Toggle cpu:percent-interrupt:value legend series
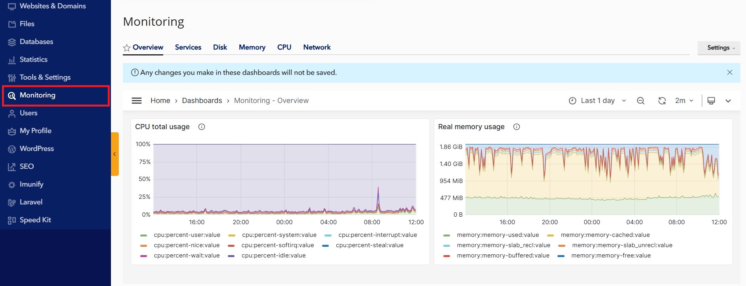The width and height of the screenshot is (746, 286). point(378,235)
